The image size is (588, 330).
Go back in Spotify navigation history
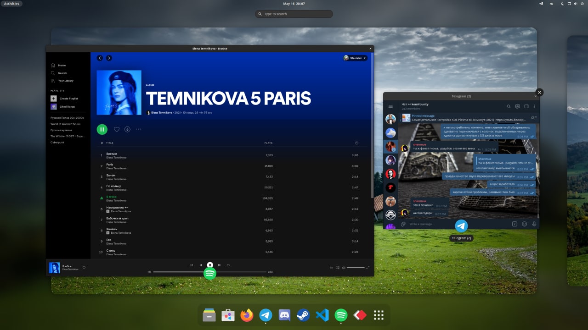coord(100,58)
